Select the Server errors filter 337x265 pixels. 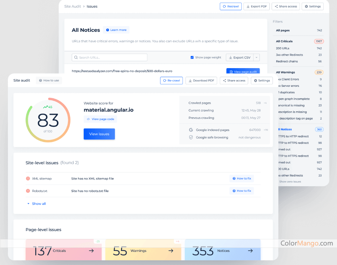300,86
